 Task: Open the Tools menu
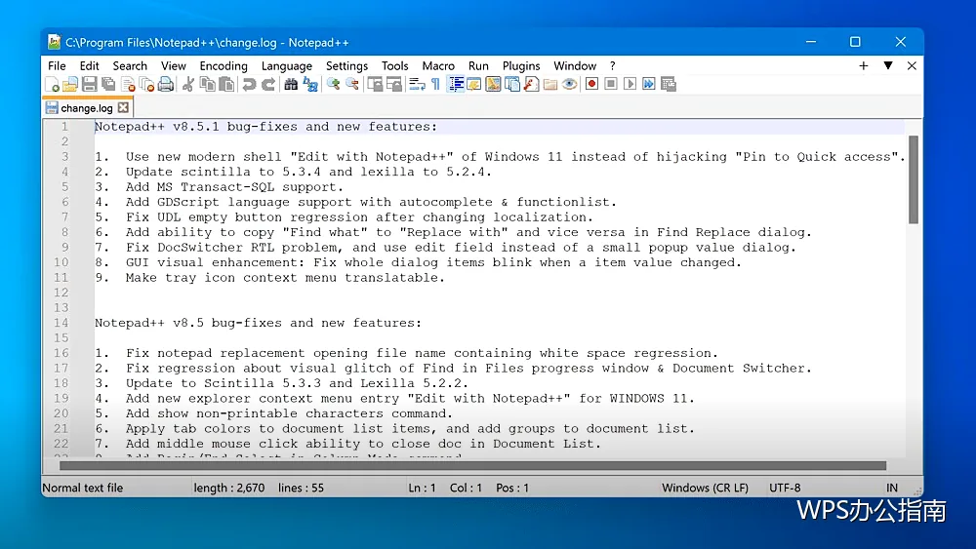394,66
